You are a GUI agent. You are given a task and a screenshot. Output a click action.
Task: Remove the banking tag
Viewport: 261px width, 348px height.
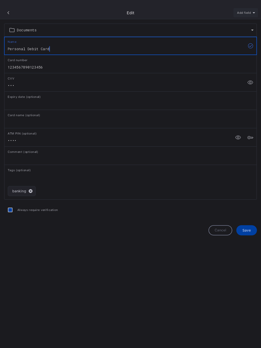click(x=31, y=191)
